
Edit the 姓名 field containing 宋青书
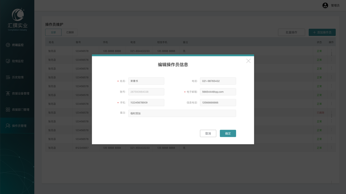[x=146, y=81]
